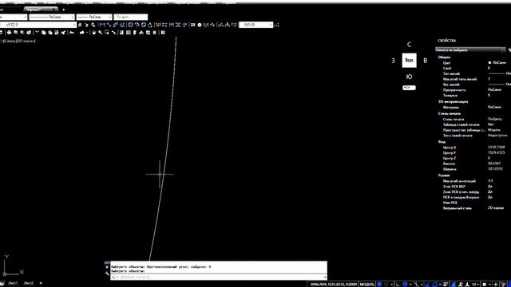511x287 pixels.
Task: Collapse the Стиль печати section
Action: [450, 113]
